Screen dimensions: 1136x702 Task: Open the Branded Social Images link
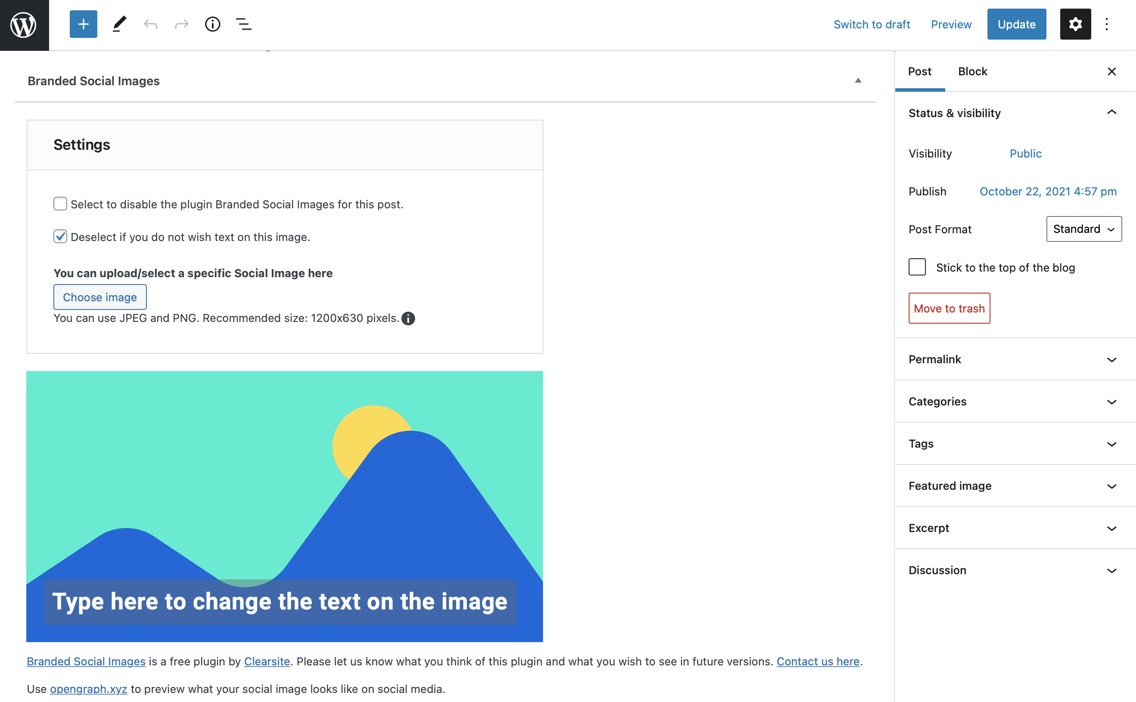pos(86,661)
